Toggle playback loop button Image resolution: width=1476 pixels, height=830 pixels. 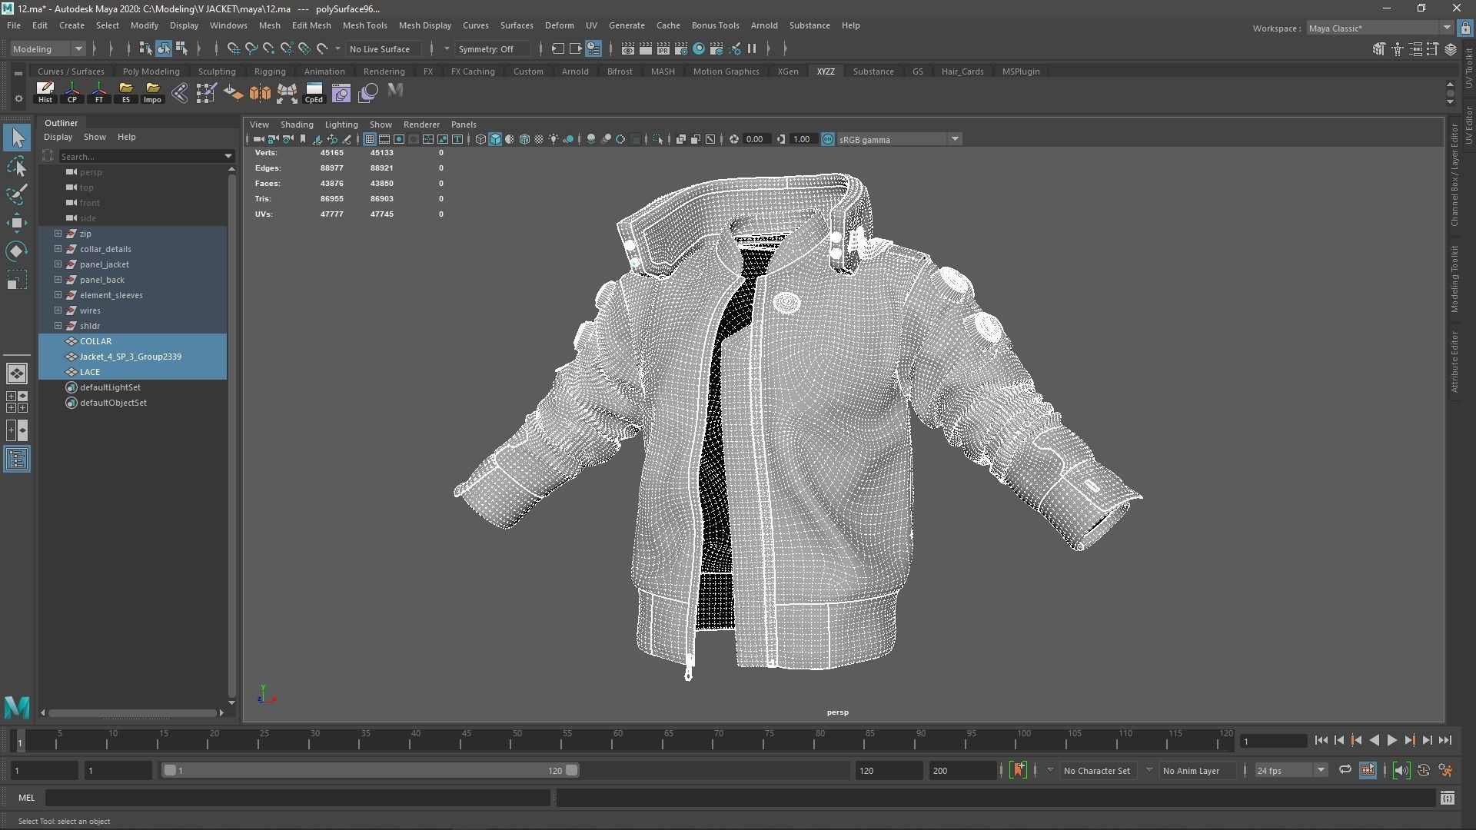pos(1345,770)
